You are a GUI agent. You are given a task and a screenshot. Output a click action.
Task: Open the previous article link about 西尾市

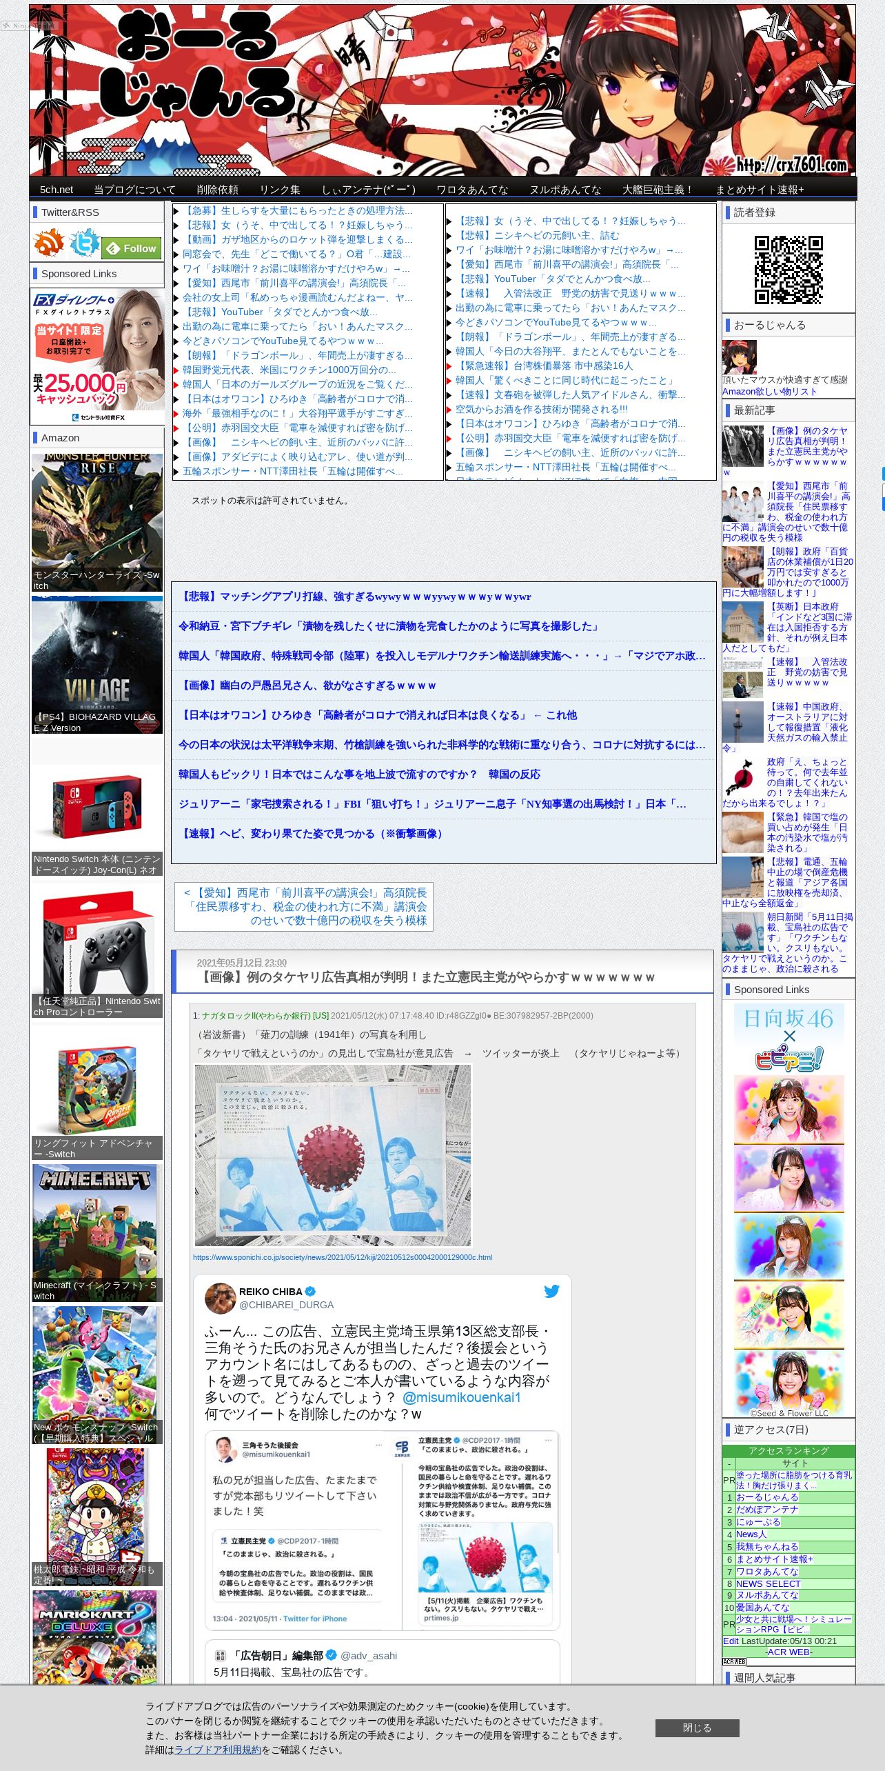(x=304, y=906)
